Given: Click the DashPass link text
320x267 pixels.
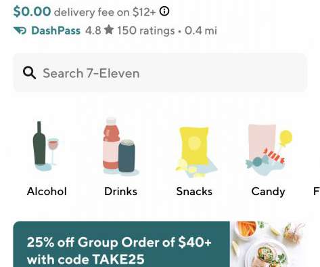Looking at the screenshot, I should pyautogui.click(x=55, y=30).
